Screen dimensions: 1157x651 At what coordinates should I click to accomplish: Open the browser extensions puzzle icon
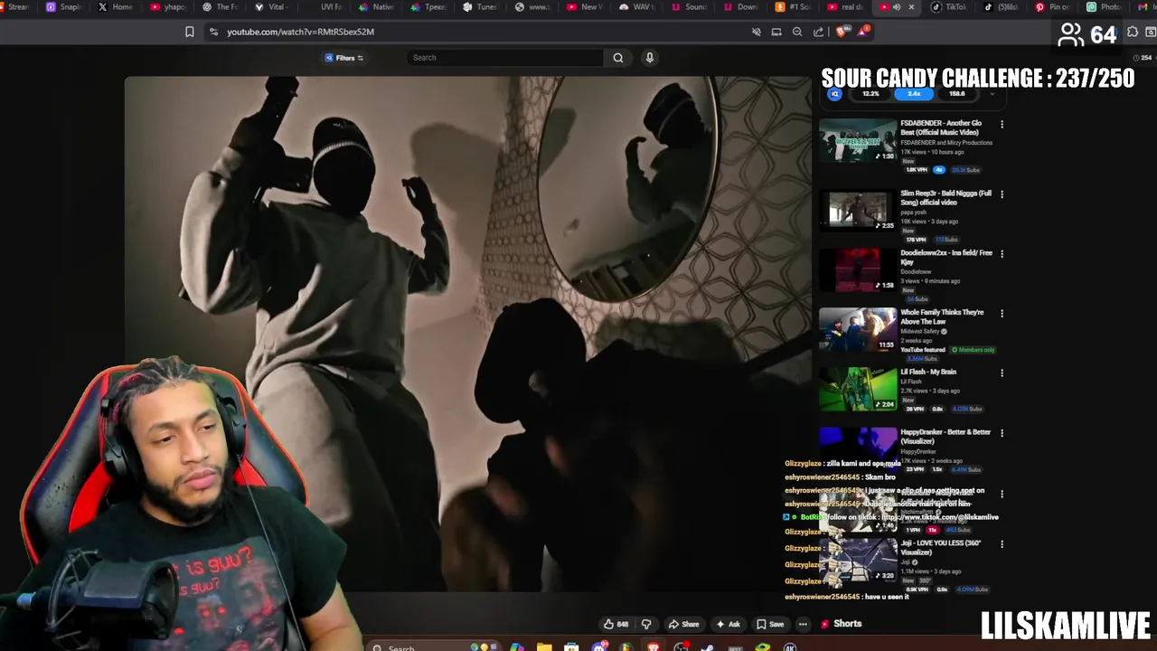pyautogui.click(x=1133, y=32)
